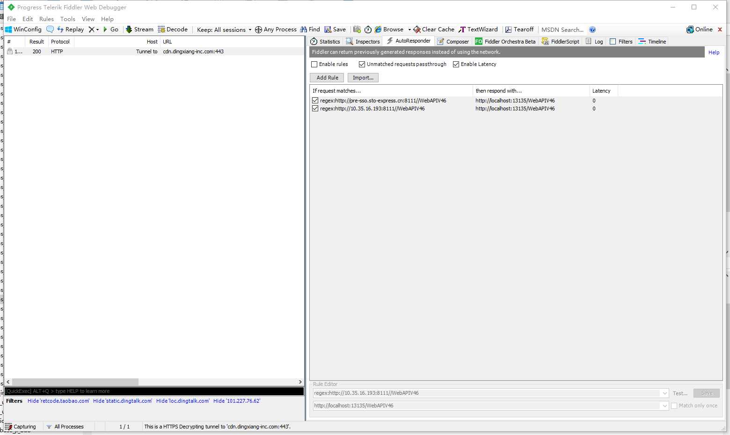Expand the Remove X dropdown arrow
Screen dimensions: 730x435
click(97, 29)
